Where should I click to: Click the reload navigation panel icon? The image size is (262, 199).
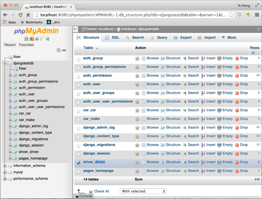pyautogui.click(x=48, y=39)
